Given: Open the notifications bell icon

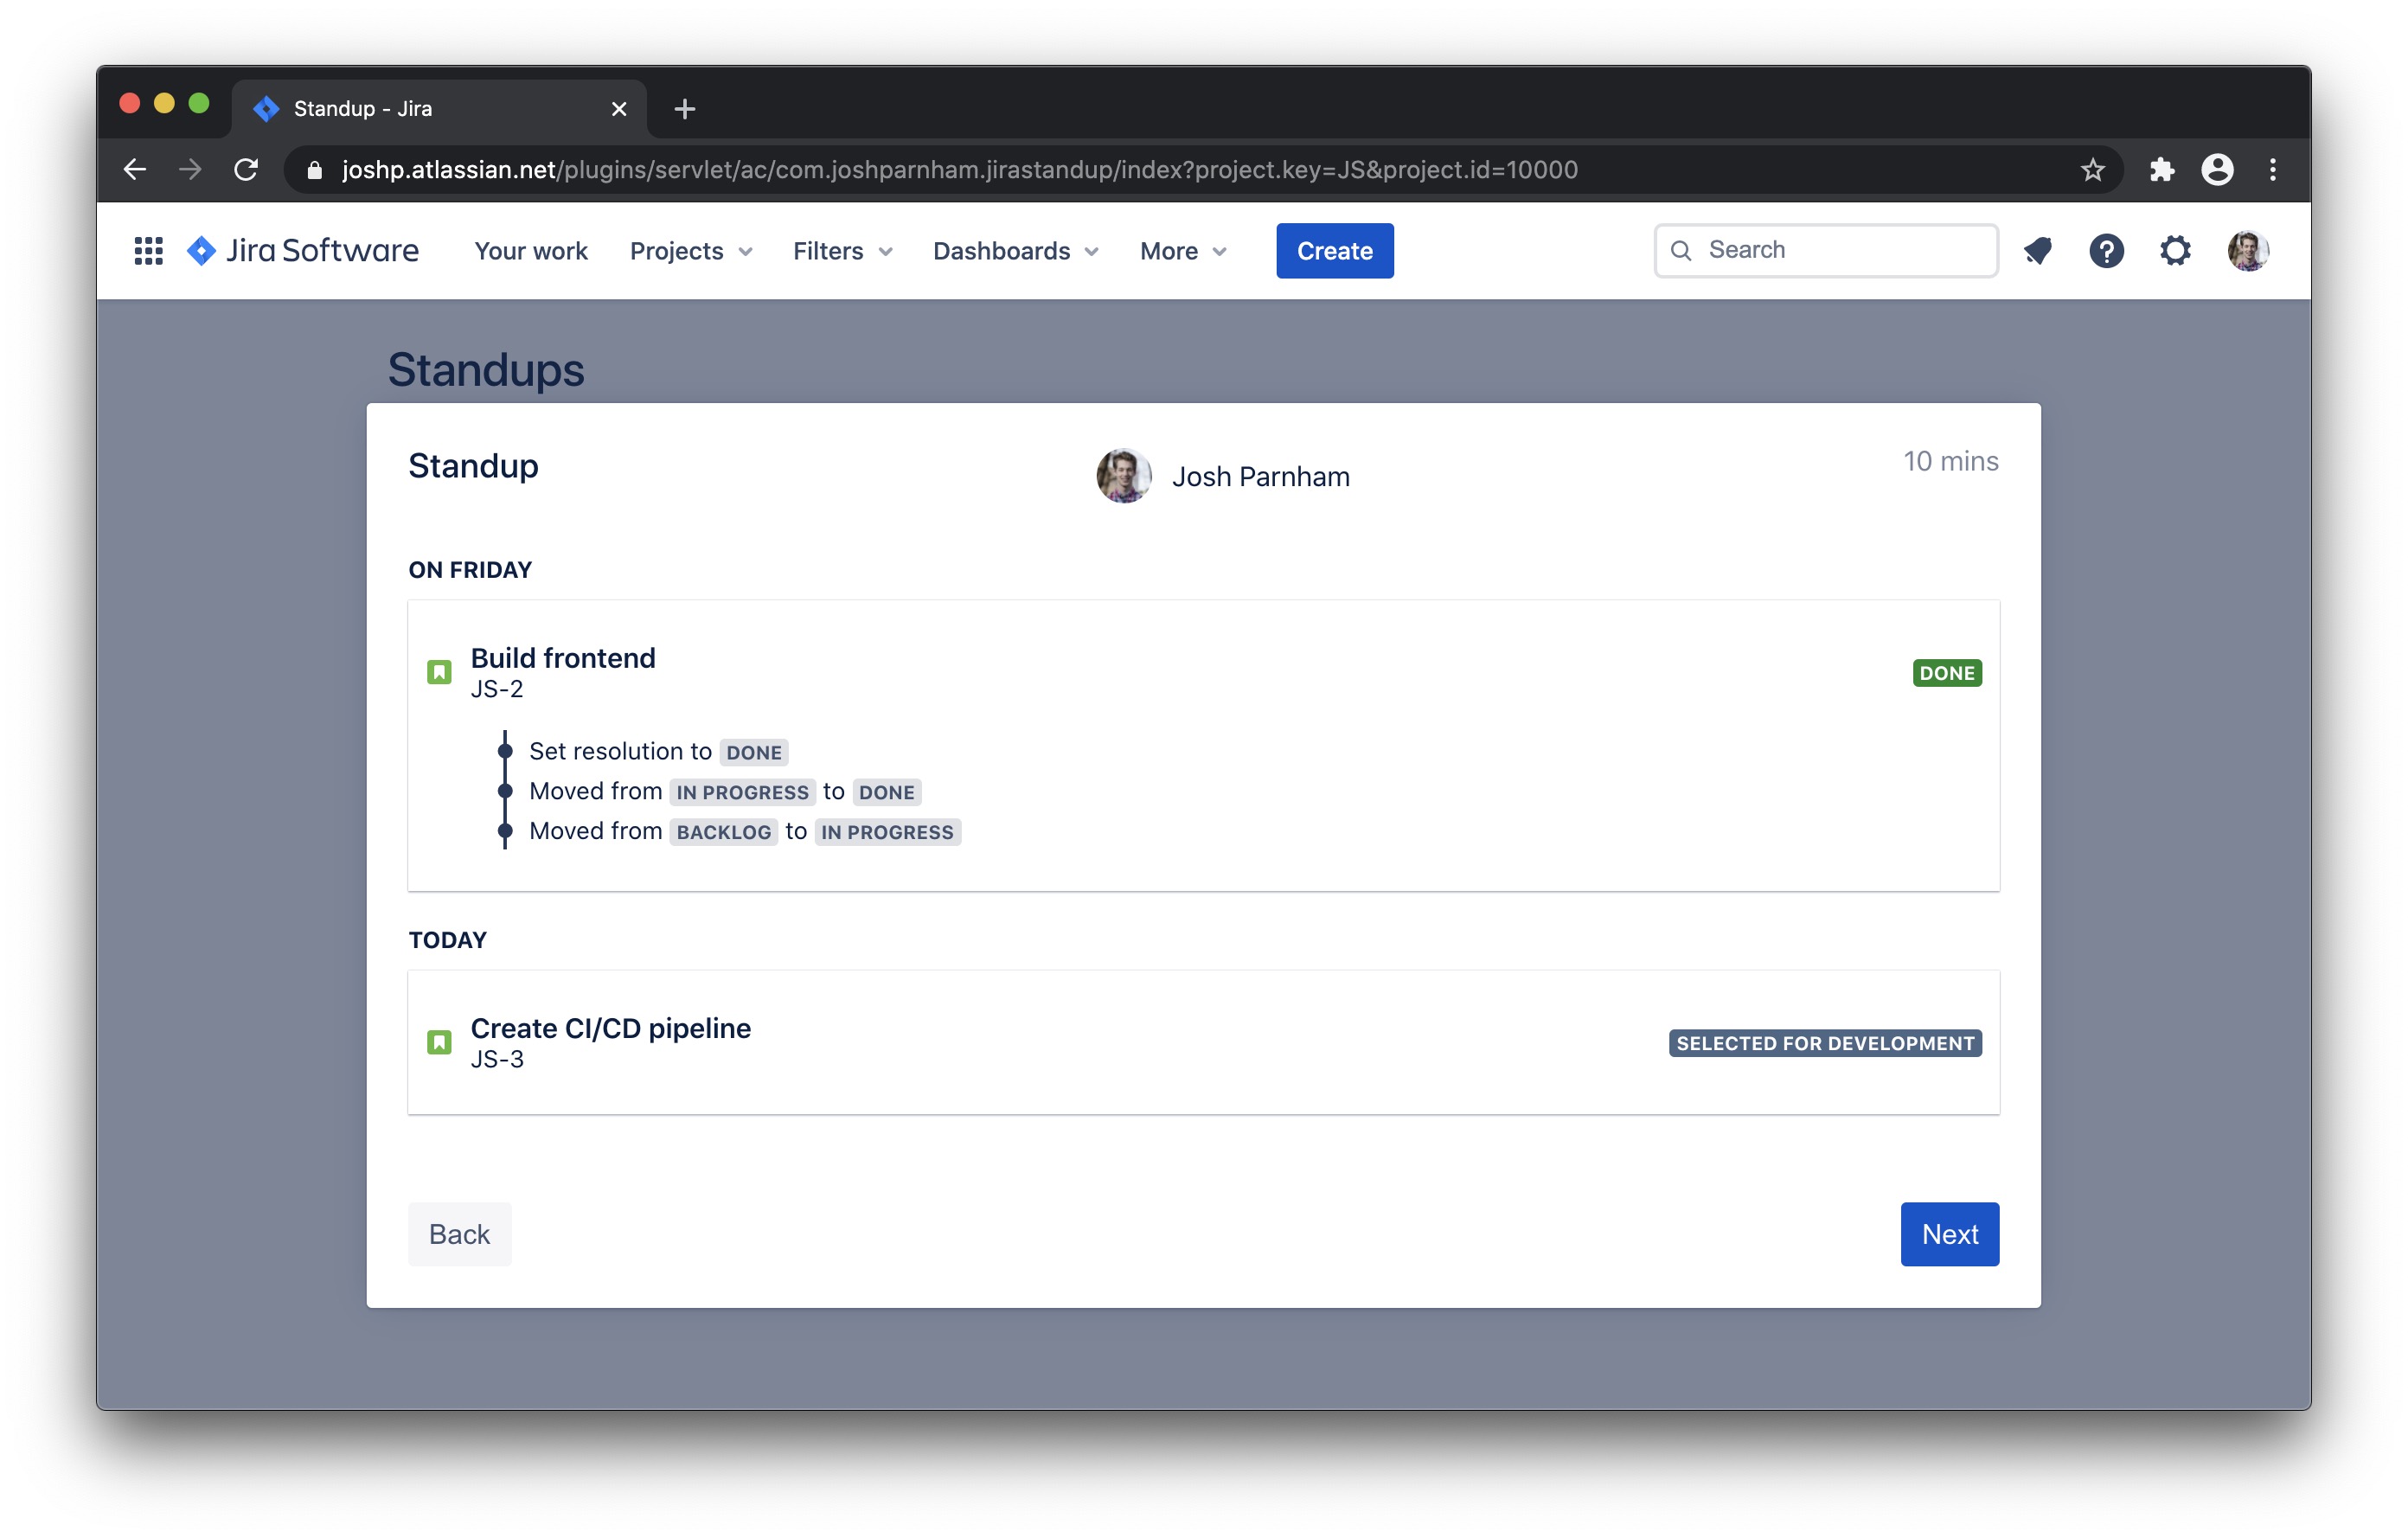Looking at the screenshot, I should pyautogui.click(x=2037, y=250).
